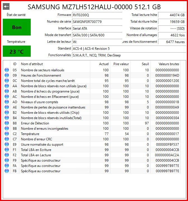Click status orb for Température row C2

pyautogui.click(x=7, y=134)
